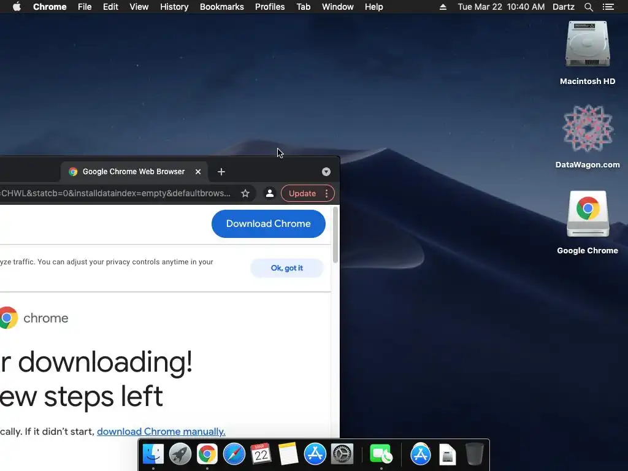This screenshot has height=471, width=628.
Task: Select the Google Chrome Web Browser tab
Action: [x=134, y=172]
